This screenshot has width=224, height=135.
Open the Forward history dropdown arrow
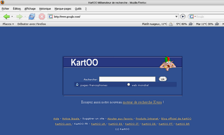[25, 17]
